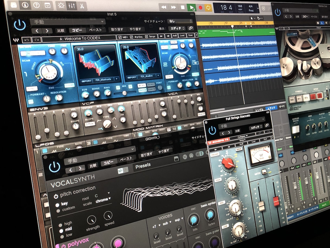Open the Library icon in Logic toolbar
Screen dimensions: 330x248
[14, 5]
